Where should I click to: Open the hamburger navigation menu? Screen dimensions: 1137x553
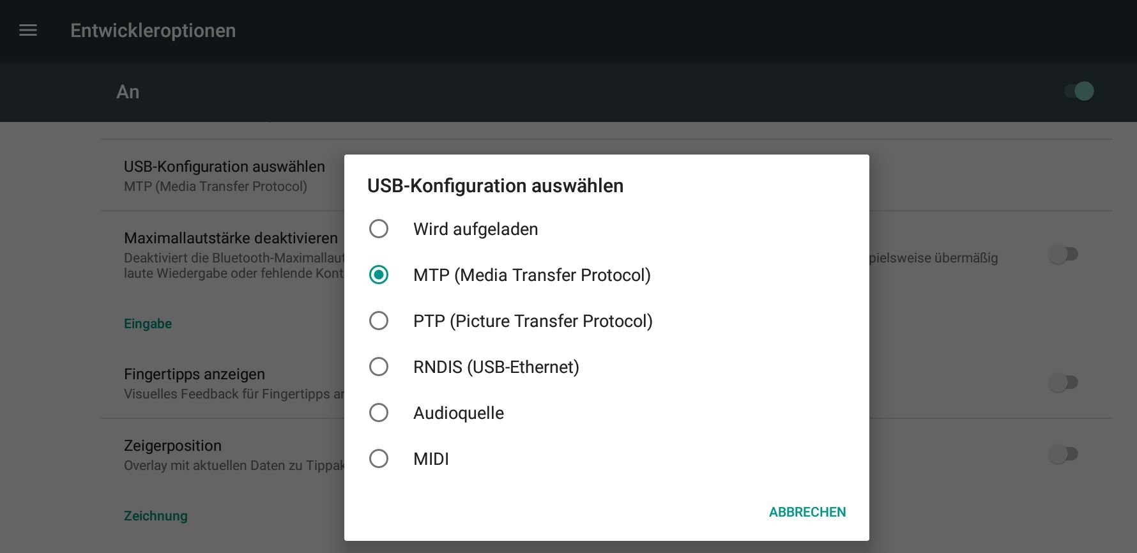[x=28, y=31]
